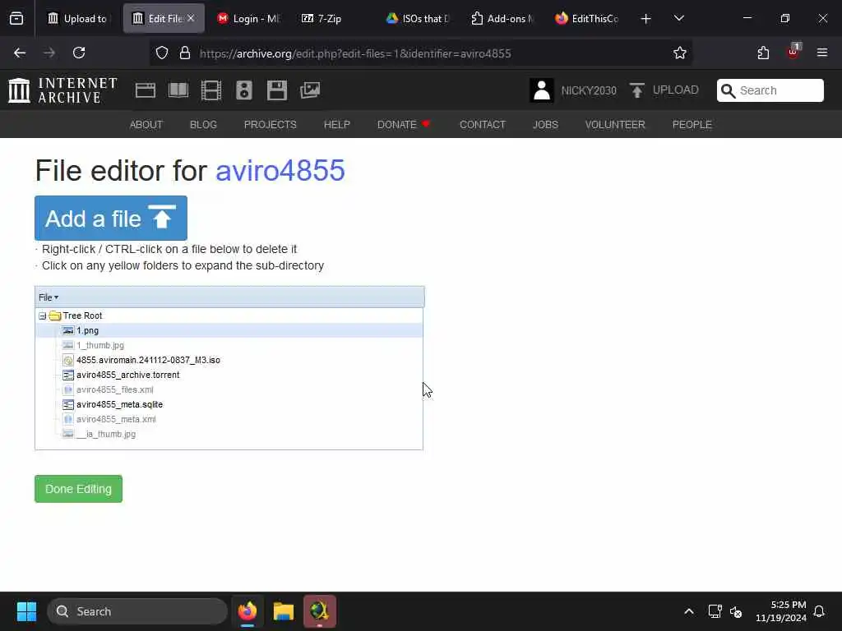This screenshot has width=842, height=631.
Task: Bookmark this page with the star
Action: coord(680,53)
